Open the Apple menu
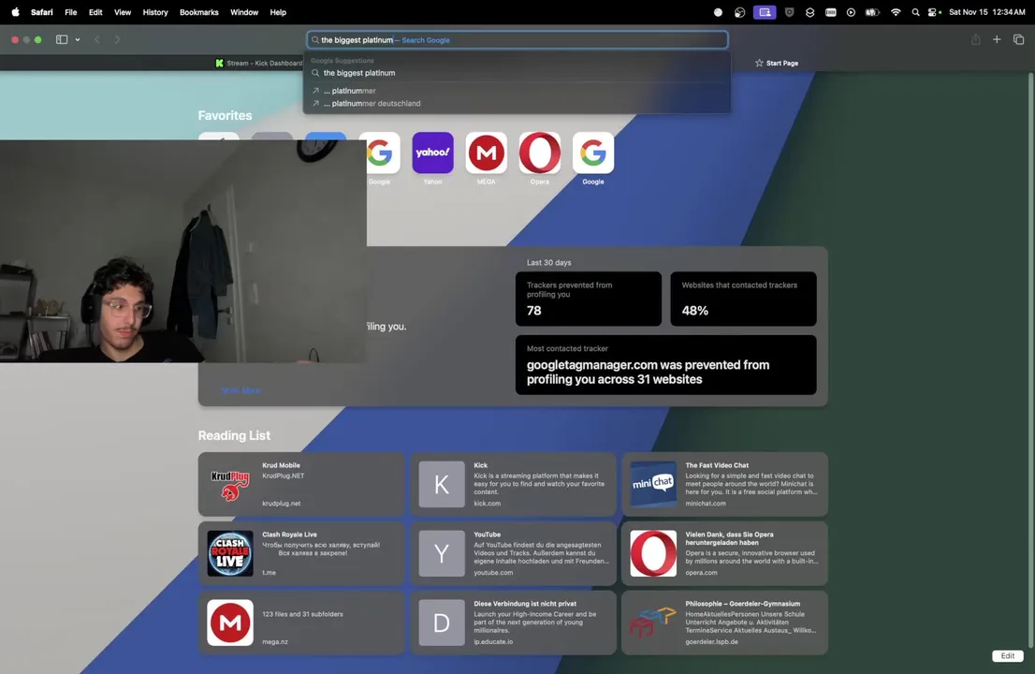 [x=15, y=12]
